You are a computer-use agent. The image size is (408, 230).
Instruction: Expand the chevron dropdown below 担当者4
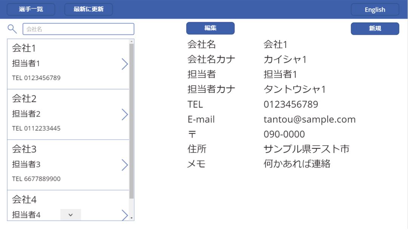(70, 215)
